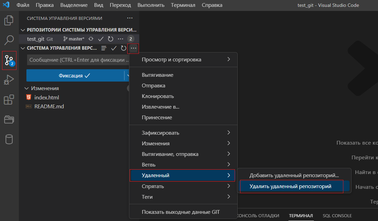This screenshot has height=221, width=378.
Task: Open the Выполнить menu
Action: (151, 5)
